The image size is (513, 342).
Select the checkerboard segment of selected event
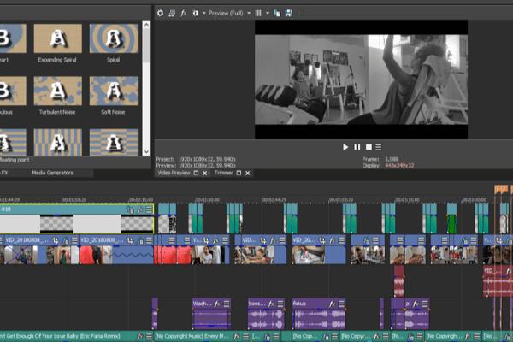[56, 224]
